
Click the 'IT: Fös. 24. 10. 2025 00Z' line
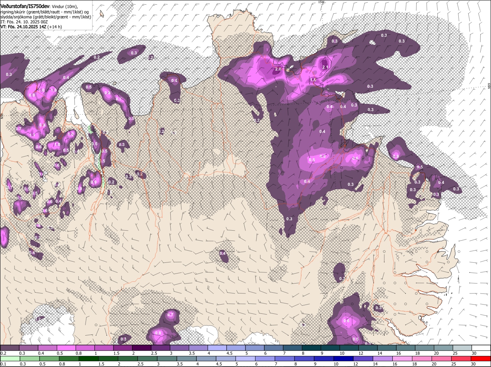24,22
